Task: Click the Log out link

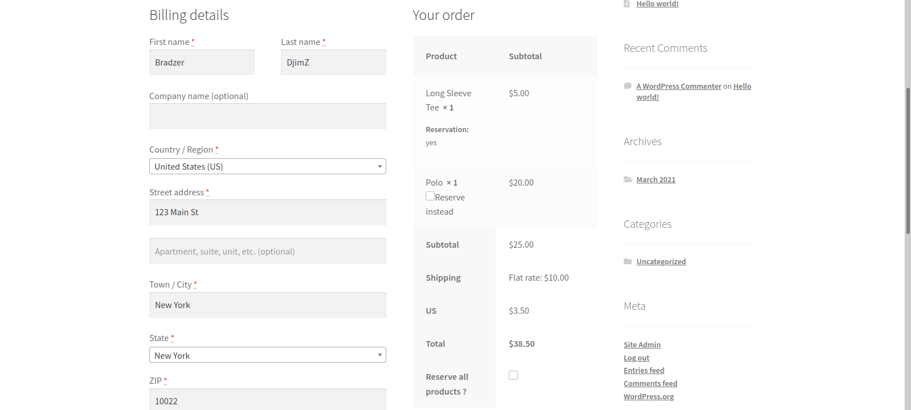Action: tap(636, 358)
